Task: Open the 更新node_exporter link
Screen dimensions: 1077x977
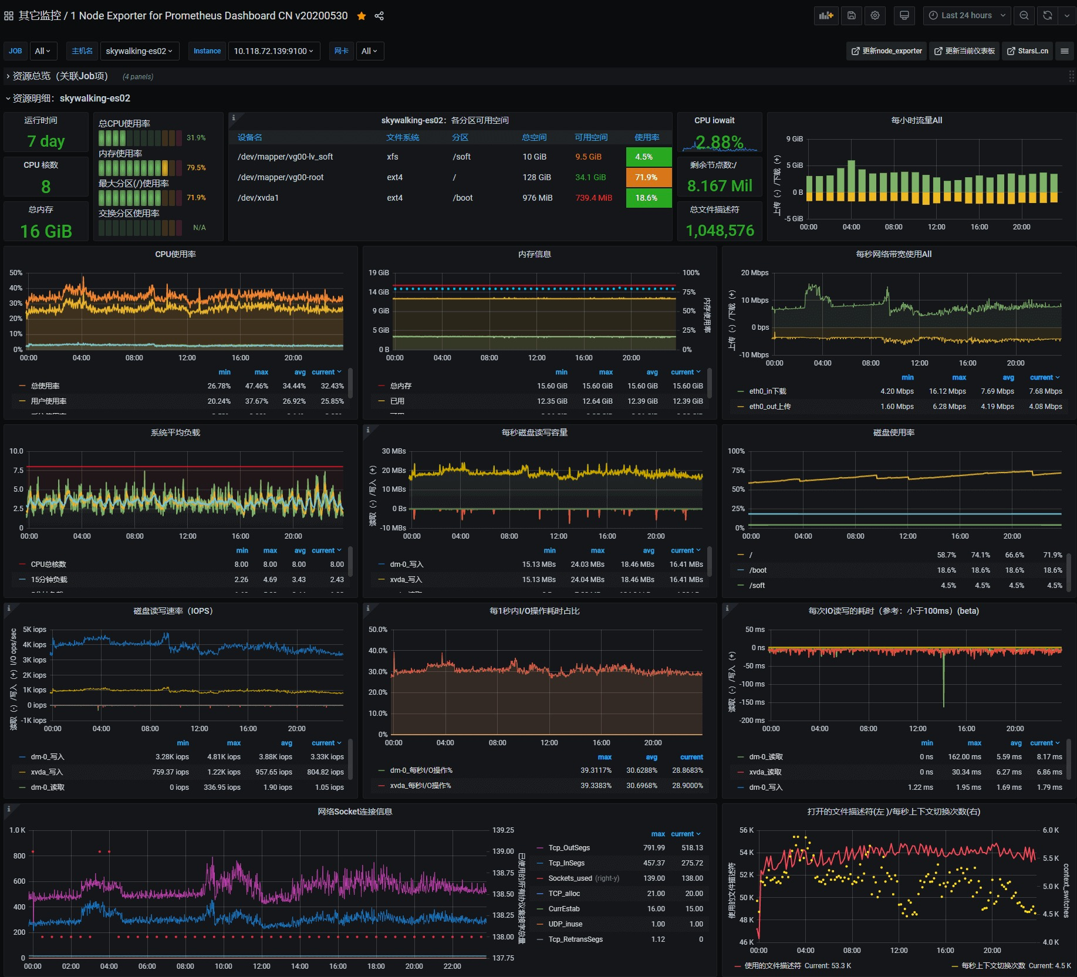Action: (886, 51)
